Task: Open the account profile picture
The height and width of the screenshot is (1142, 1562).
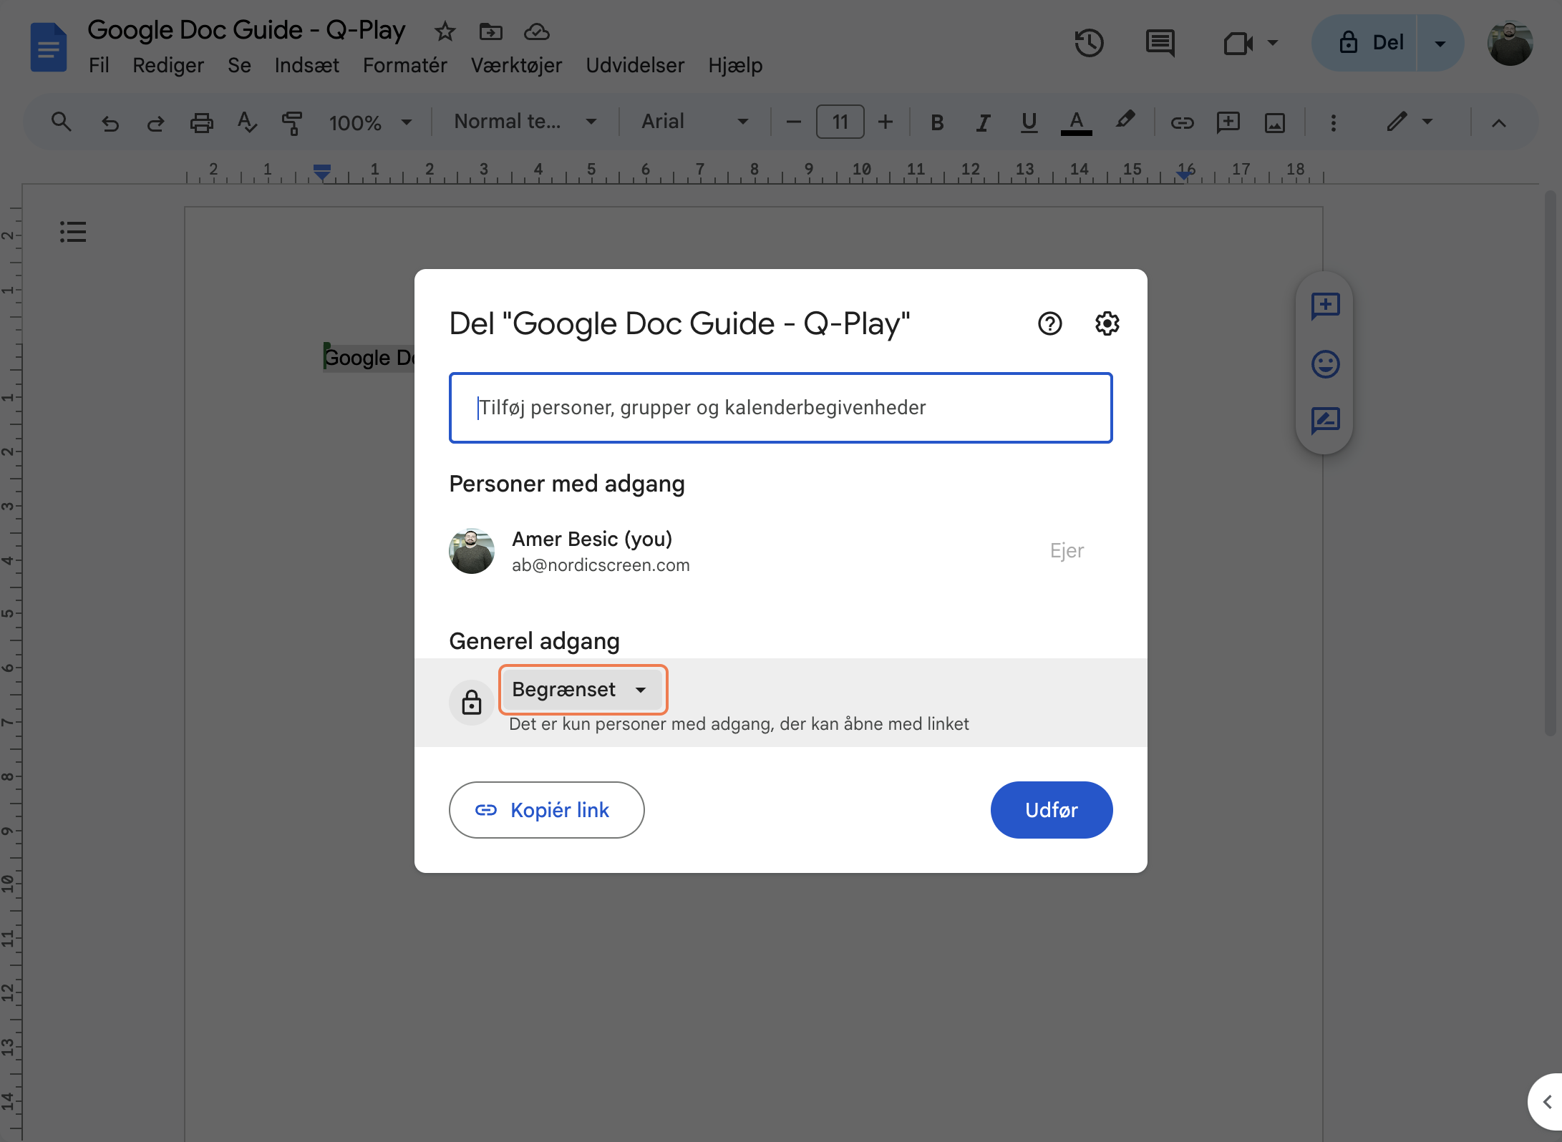Action: [x=1510, y=43]
